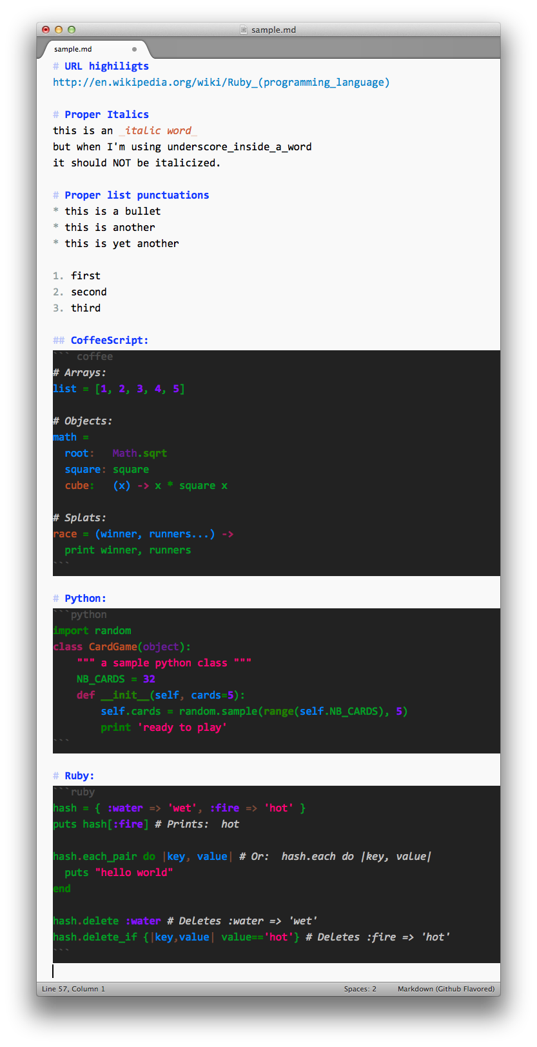Click the '1. first' list item
Viewport: 537px width, 1047px height.
click(x=77, y=276)
